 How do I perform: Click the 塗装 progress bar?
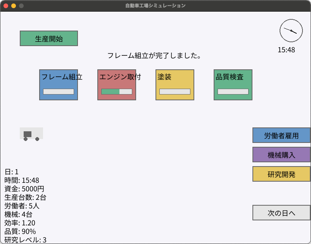175,91
